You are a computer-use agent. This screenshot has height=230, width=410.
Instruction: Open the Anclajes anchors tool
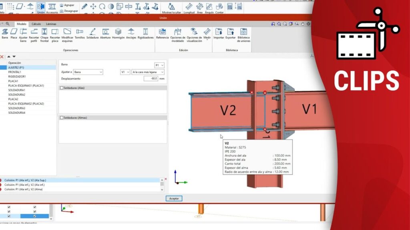click(x=131, y=34)
